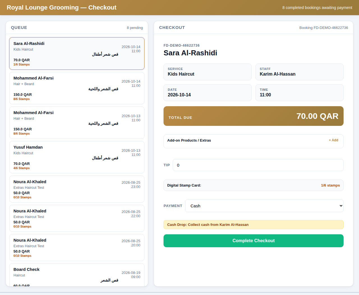Click the Cash Drop notice banner

pos(254,225)
